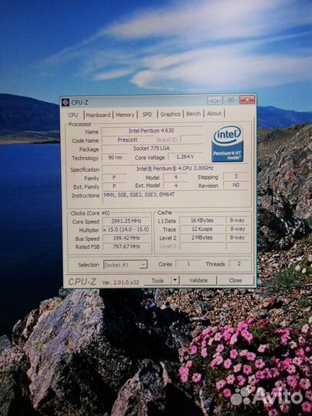The height and width of the screenshot is (416, 312).
Task: Select the SPD tab
Action: 147,114
